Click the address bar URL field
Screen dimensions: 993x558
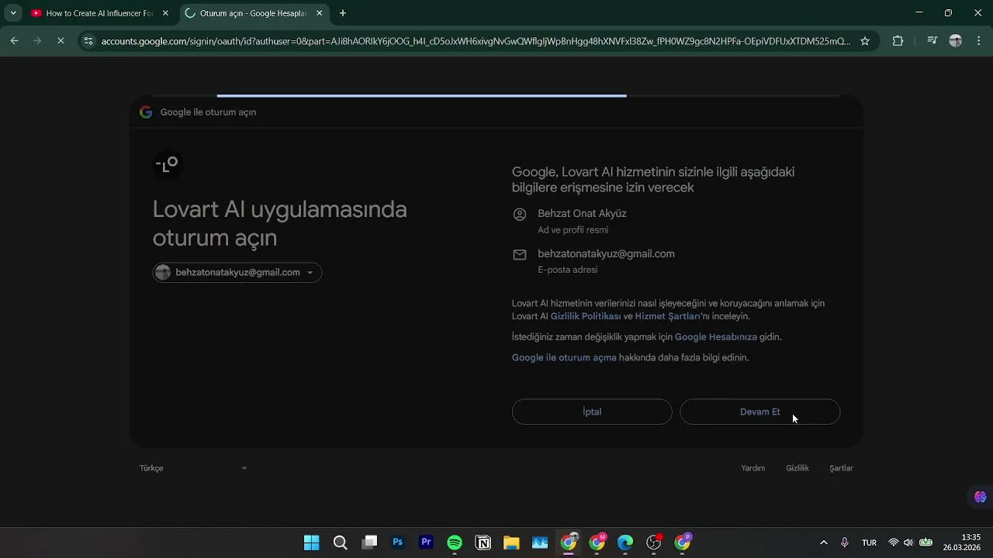[x=476, y=41]
